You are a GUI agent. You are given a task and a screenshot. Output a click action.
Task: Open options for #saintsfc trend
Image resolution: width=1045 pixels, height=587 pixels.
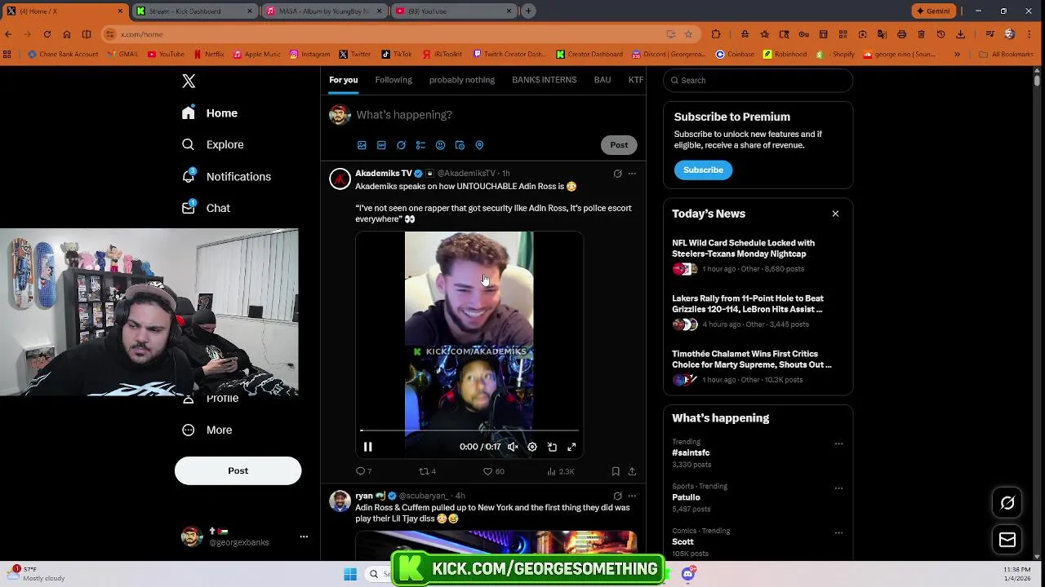pyautogui.click(x=838, y=444)
